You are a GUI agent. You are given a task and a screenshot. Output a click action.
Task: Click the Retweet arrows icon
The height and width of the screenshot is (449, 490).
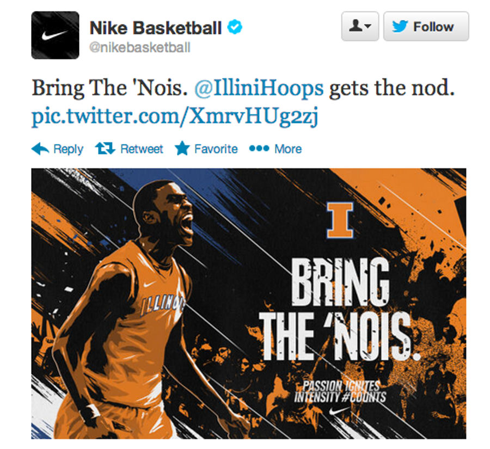click(x=105, y=149)
